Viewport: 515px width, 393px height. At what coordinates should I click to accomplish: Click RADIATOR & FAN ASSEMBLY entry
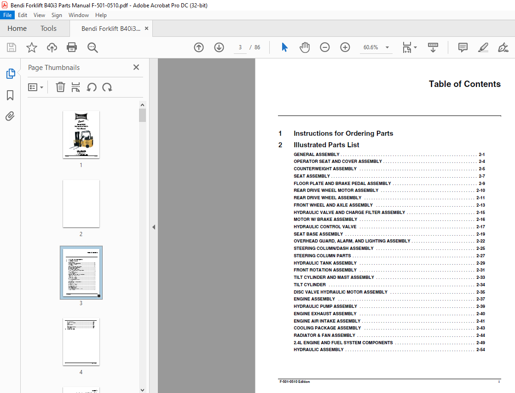(x=389, y=335)
